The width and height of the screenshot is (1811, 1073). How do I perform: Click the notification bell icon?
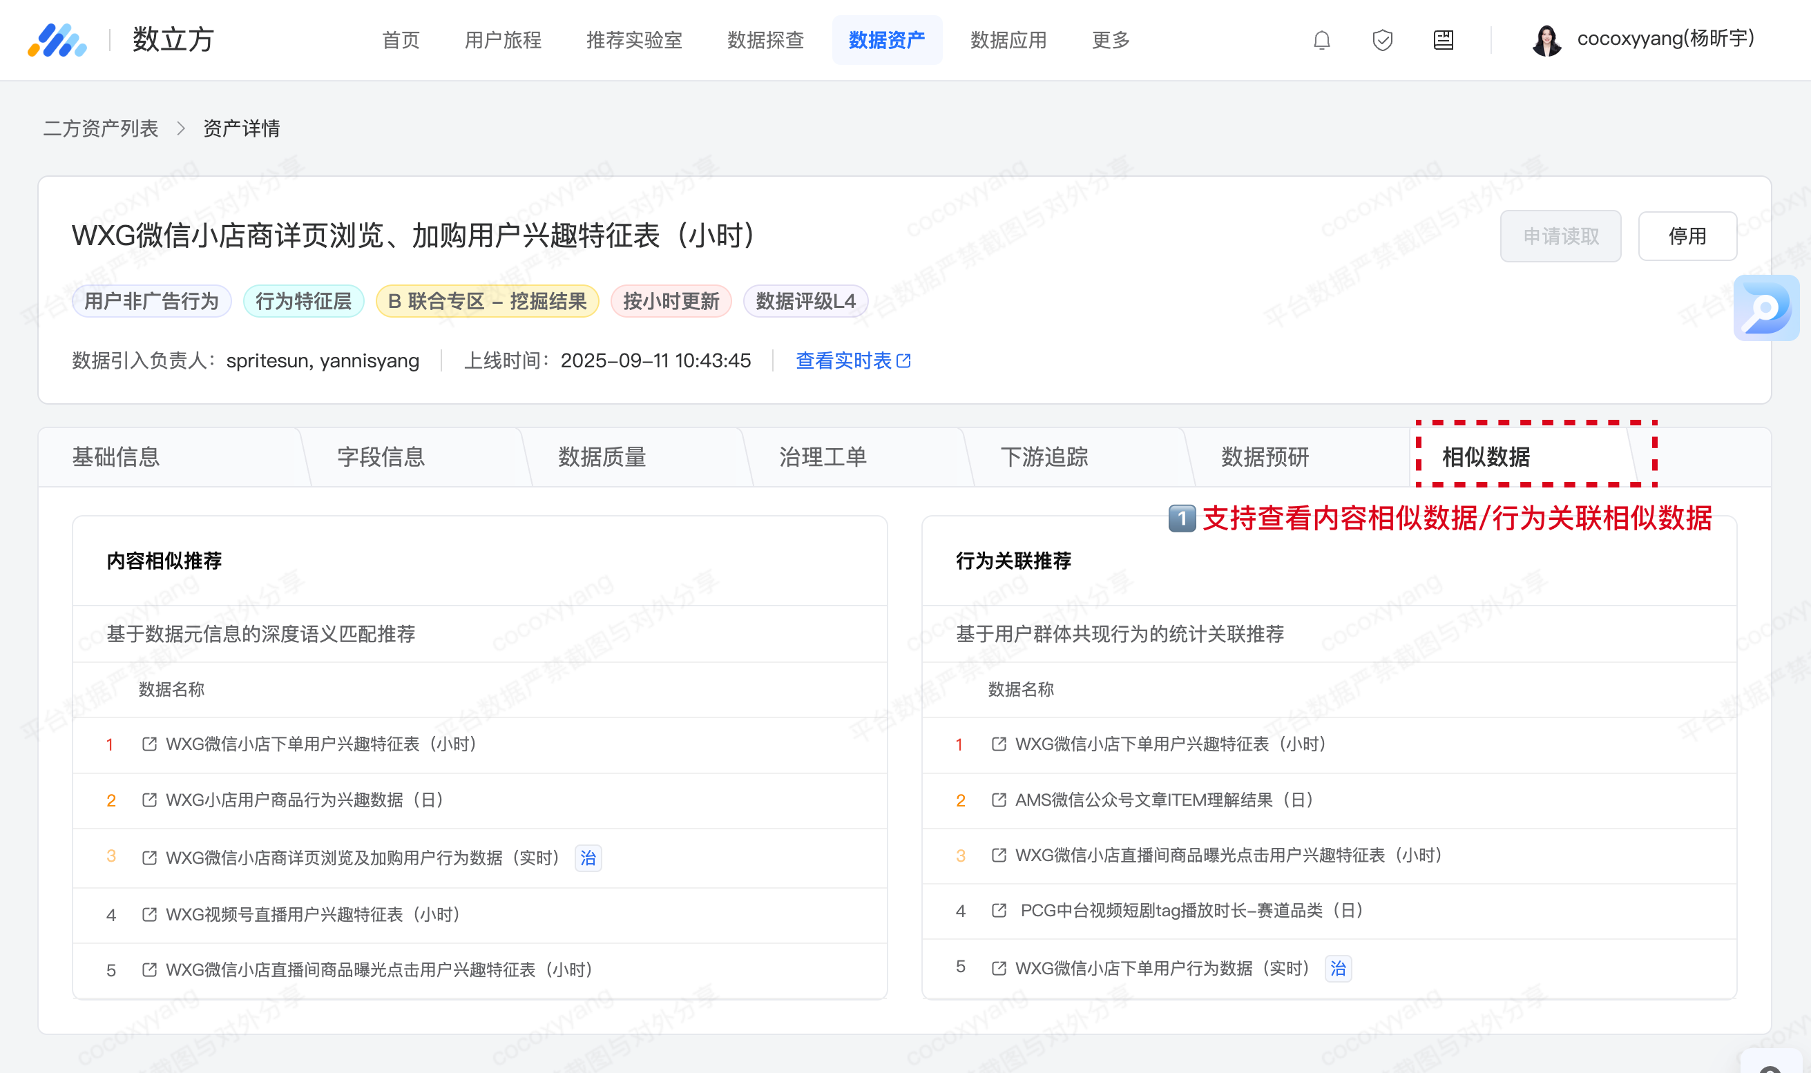coord(1321,41)
